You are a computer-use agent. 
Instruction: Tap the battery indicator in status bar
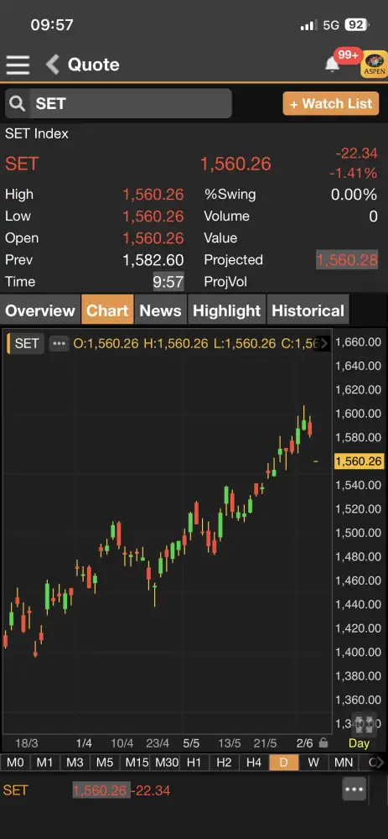pos(356,24)
